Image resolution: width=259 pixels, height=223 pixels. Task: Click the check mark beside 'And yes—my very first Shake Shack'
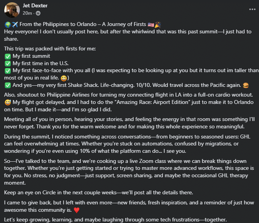(7, 85)
